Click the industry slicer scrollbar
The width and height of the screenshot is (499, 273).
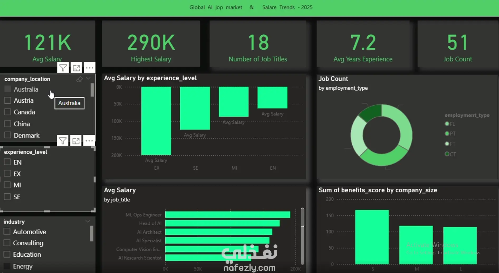coord(92,233)
